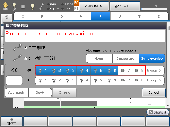Select the CP动作(直线) radio button
The height and width of the screenshot is (127, 170).
[x=26, y=59]
